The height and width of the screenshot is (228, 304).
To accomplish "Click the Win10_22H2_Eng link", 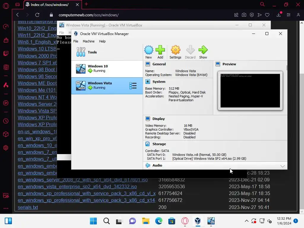I will pos(37,28).
